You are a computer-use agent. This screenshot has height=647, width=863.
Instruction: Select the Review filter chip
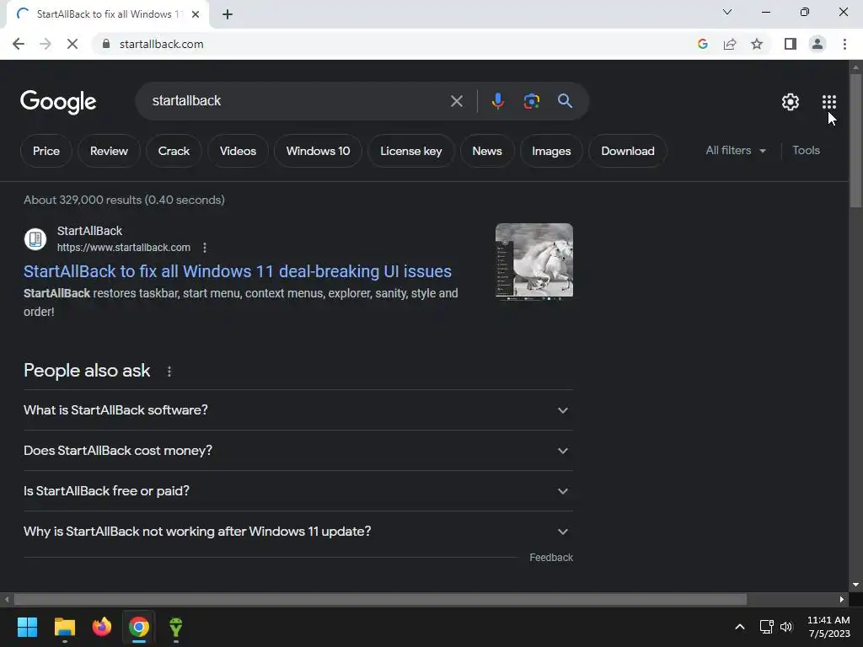pyautogui.click(x=109, y=151)
